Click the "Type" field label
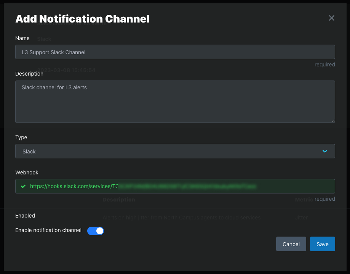The width and height of the screenshot is (350, 274). 21,137
